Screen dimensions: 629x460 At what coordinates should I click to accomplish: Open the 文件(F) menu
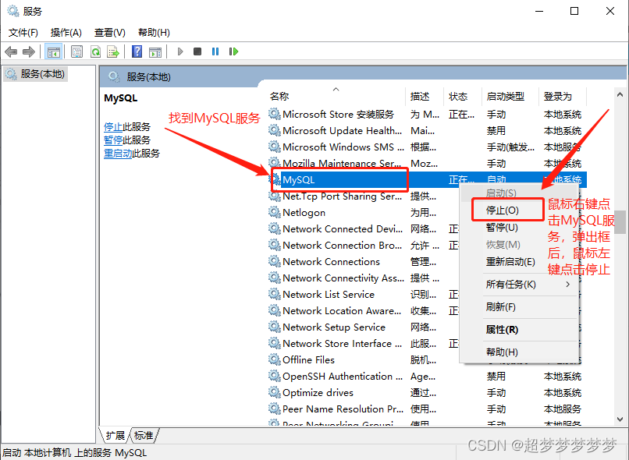[x=23, y=33]
